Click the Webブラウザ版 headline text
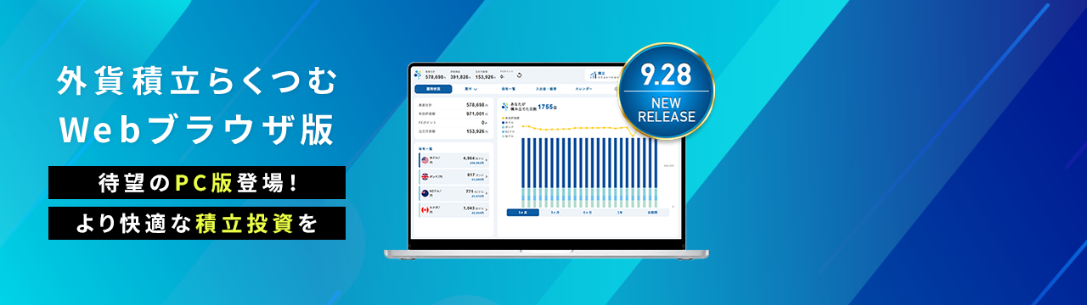The image size is (1087, 305). (196, 130)
